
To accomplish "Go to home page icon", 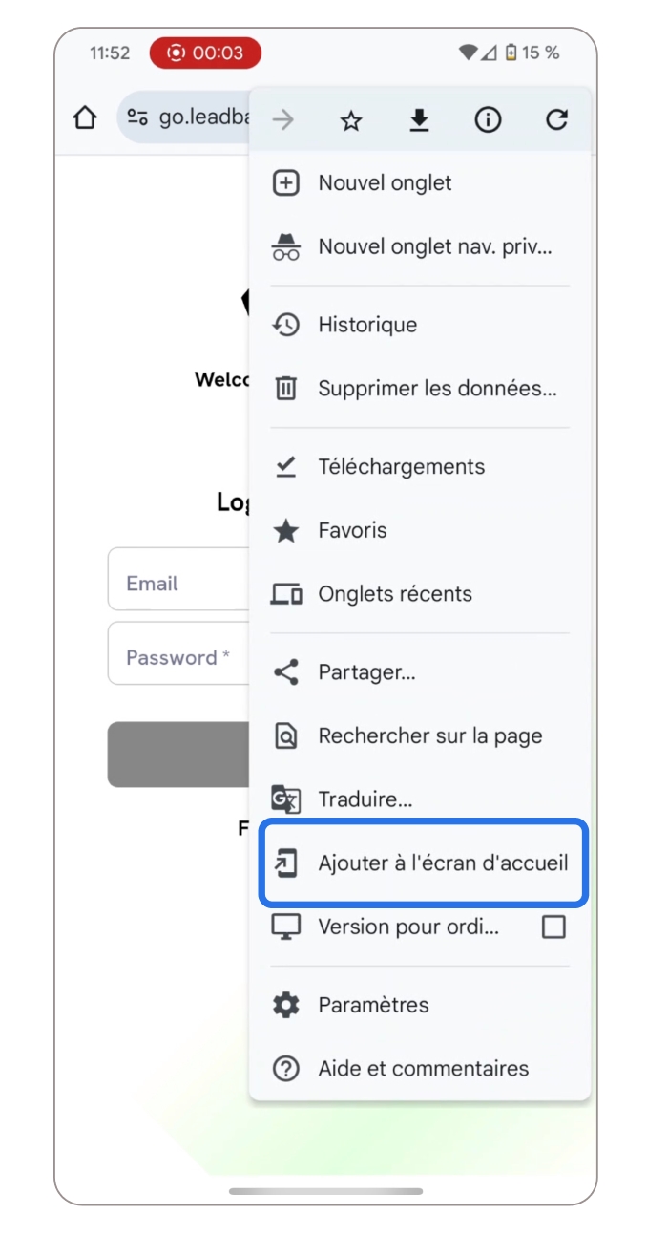I will coord(85,118).
